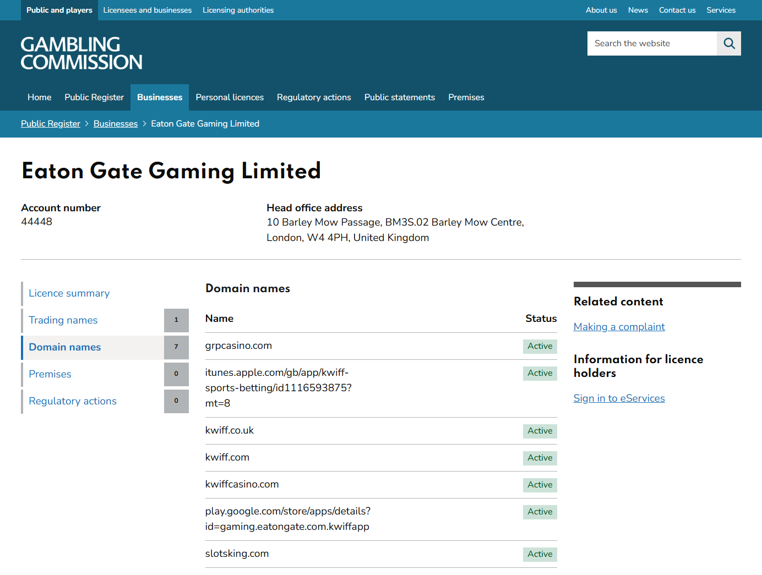The image size is (762, 575).
Task: Click Active status for kwiffcasino.com
Action: [x=540, y=485]
